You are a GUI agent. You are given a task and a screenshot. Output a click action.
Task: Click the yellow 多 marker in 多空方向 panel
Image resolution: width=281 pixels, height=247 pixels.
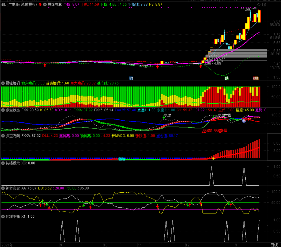pos(213,158)
